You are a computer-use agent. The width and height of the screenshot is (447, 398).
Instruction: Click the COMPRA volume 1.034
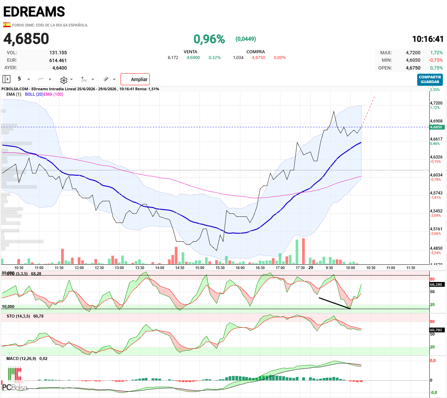click(238, 58)
